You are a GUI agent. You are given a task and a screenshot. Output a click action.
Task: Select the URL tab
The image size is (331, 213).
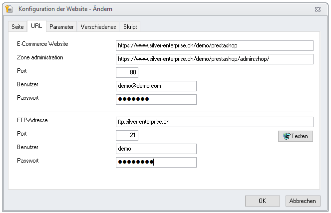pyautogui.click(x=36, y=26)
